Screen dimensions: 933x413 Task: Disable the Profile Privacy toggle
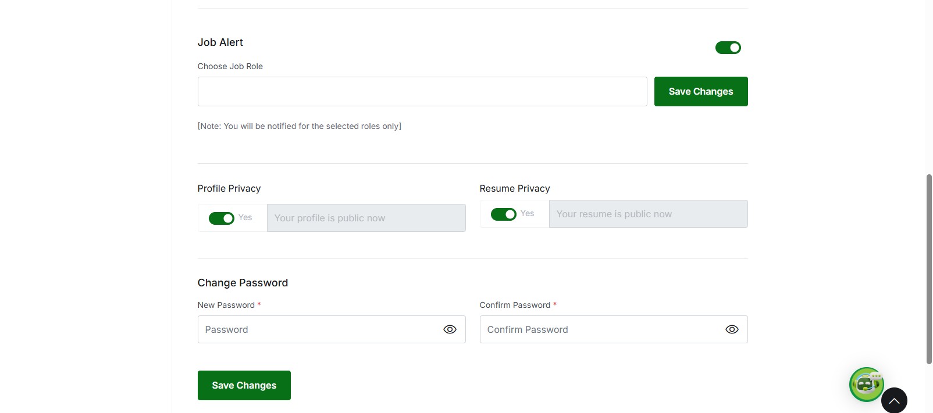point(221,218)
